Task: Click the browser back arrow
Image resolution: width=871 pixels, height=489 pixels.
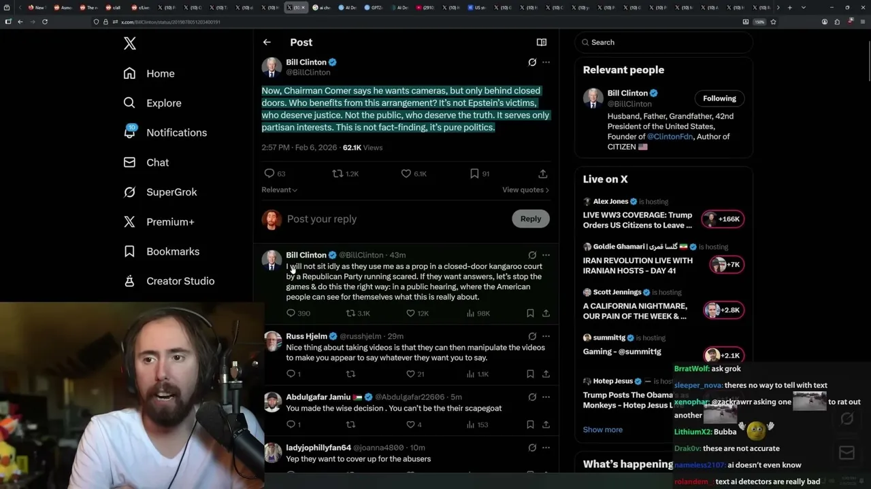Action: pos(20,22)
